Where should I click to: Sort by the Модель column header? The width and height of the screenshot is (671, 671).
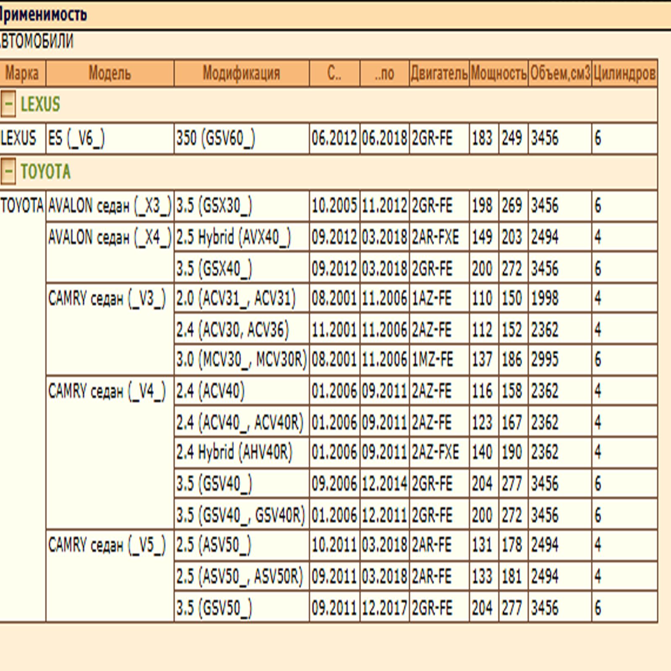pos(109,73)
